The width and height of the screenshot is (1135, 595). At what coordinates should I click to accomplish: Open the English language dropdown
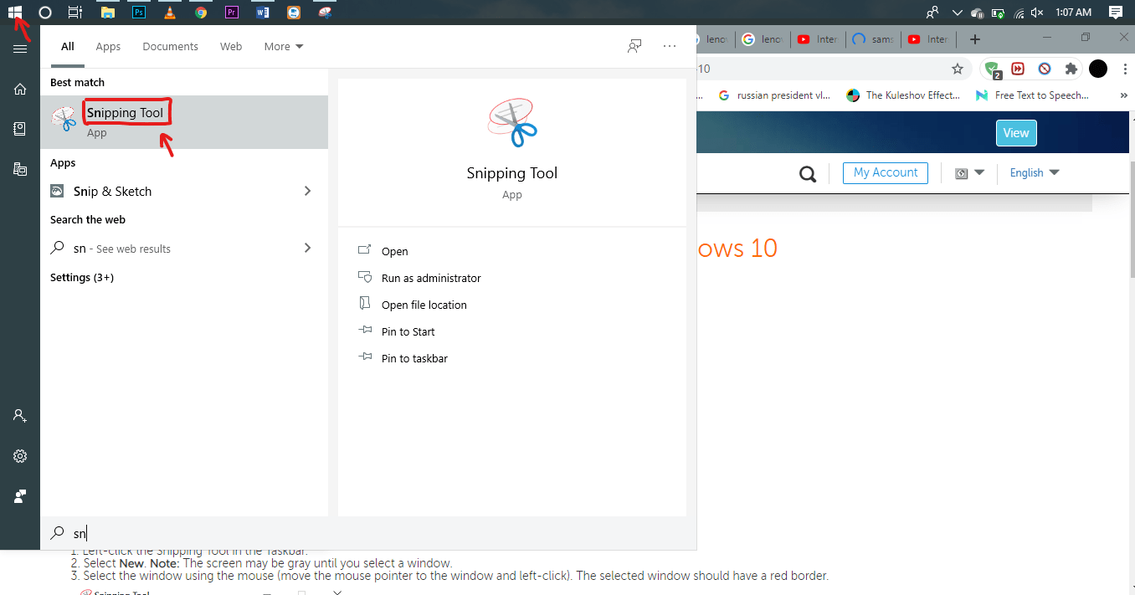pos(1034,172)
